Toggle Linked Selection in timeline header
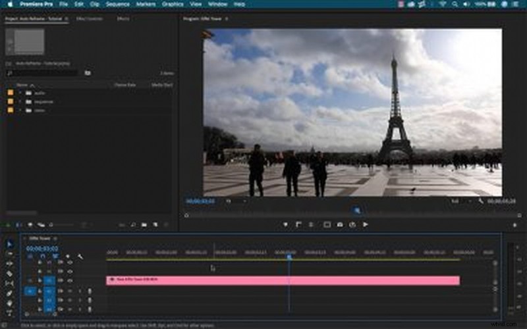The width and height of the screenshot is (527, 329). click(55, 257)
